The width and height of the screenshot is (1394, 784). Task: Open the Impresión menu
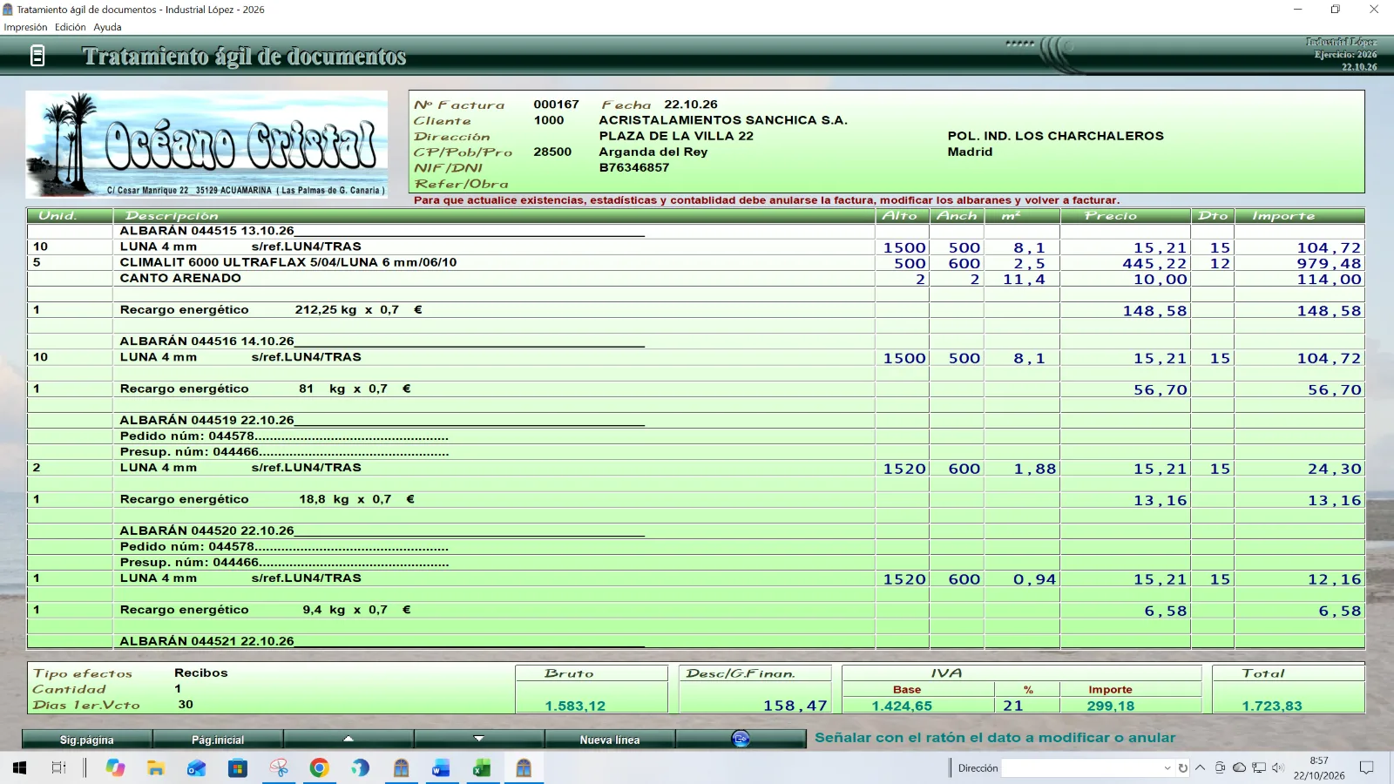25,27
